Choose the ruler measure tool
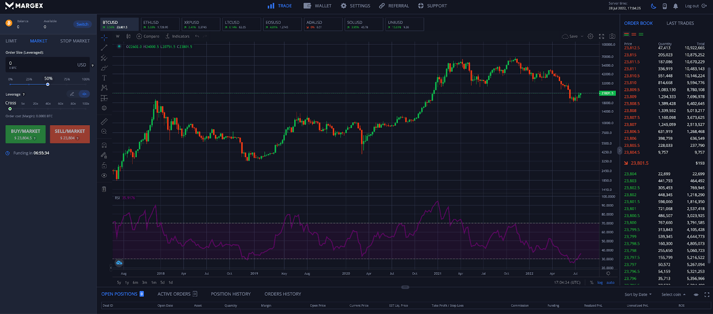Image resolution: width=713 pixels, height=314 pixels. click(x=104, y=121)
